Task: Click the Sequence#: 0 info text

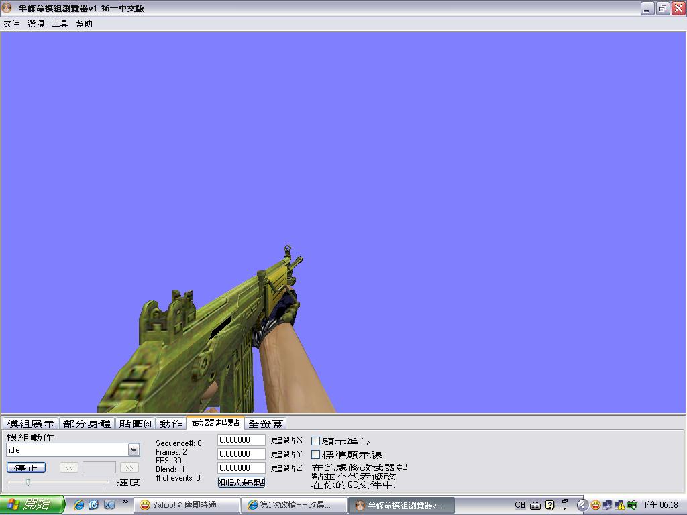Action: coord(178,443)
